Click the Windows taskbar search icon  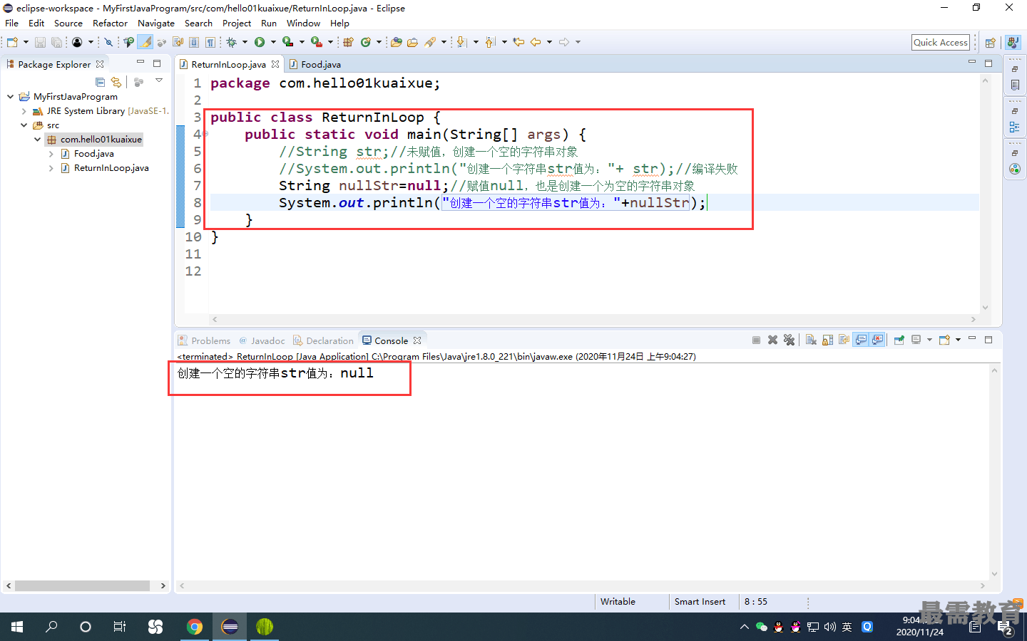(x=51, y=627)
